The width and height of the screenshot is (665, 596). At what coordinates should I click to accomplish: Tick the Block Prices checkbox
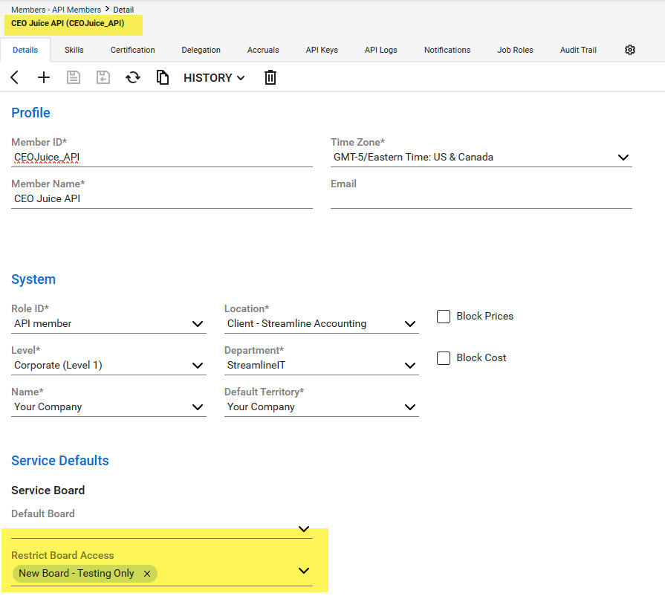click(x=443, y=317)
